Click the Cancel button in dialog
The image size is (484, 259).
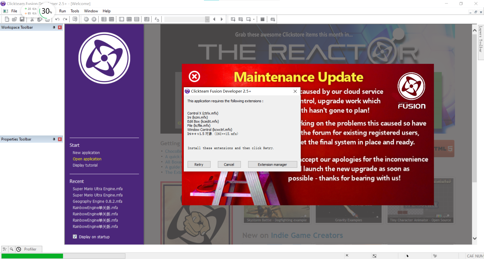click(229, 164)
